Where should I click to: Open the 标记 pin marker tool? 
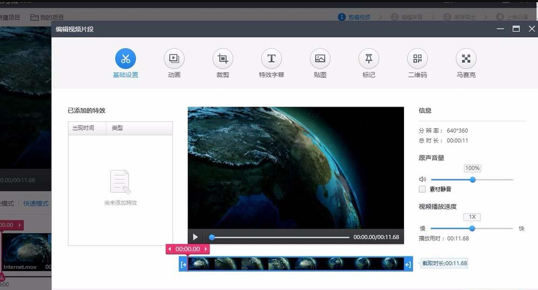tap(368, 58)
